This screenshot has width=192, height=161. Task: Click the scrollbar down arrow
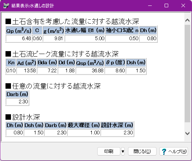coord(187,133)
